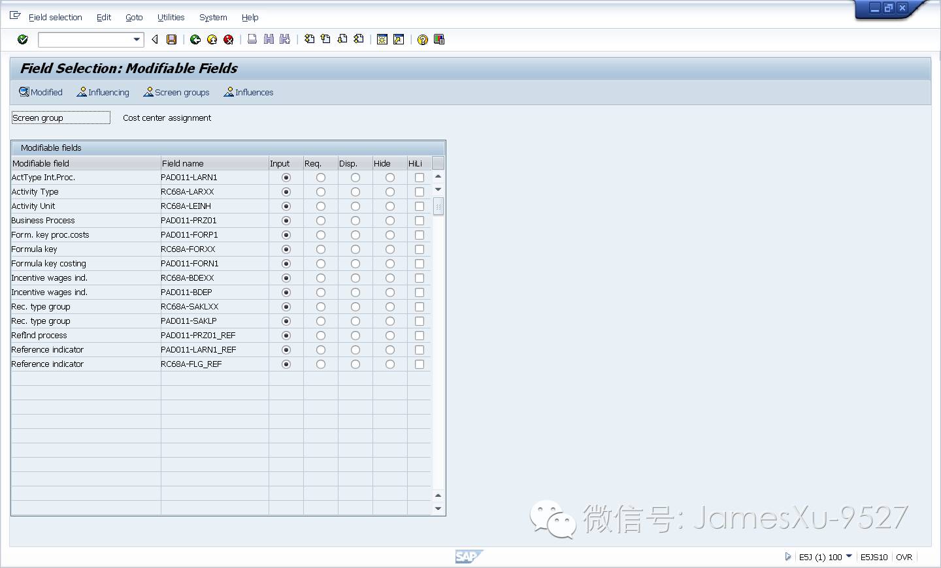Click the SAP logo in status bar
This screenshot has width=941, height=568.
[x=469, y=557]
